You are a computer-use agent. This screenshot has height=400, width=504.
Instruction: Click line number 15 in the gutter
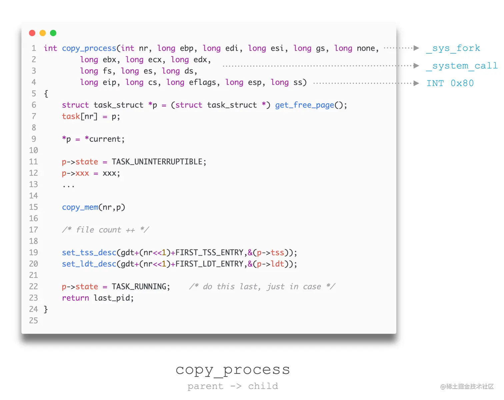point(33,207)
